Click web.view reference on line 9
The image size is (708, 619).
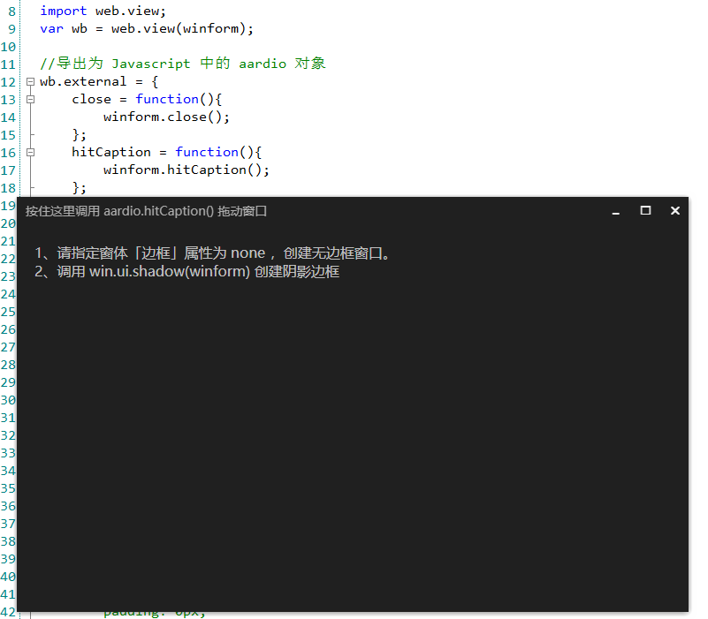(143, 28)
